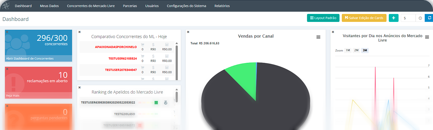Open Vendas por Canal chart menu
433x130 pixels.
318,37
